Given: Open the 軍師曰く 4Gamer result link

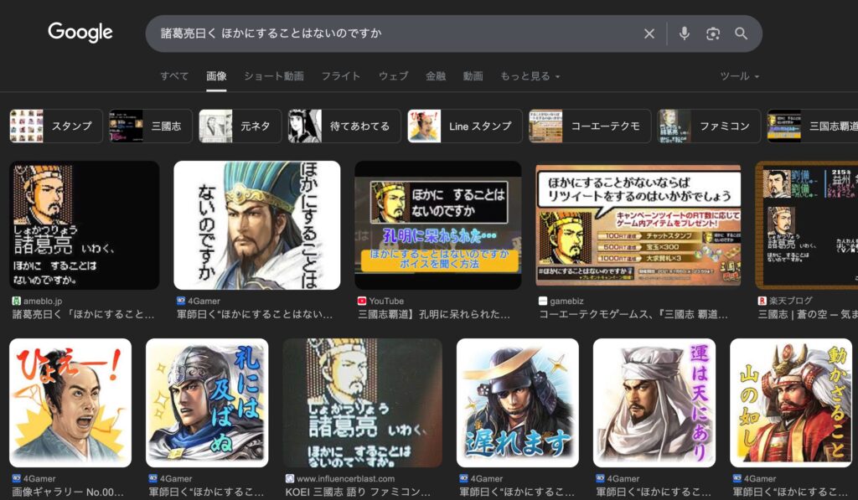Looking at the screenshot, I should 256,314.
